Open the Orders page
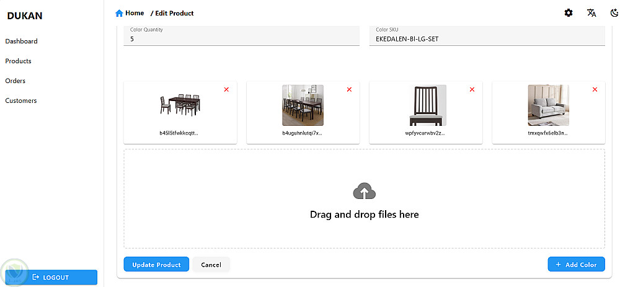The width and height of the screenshot is (620, 287). pos(15,81)
